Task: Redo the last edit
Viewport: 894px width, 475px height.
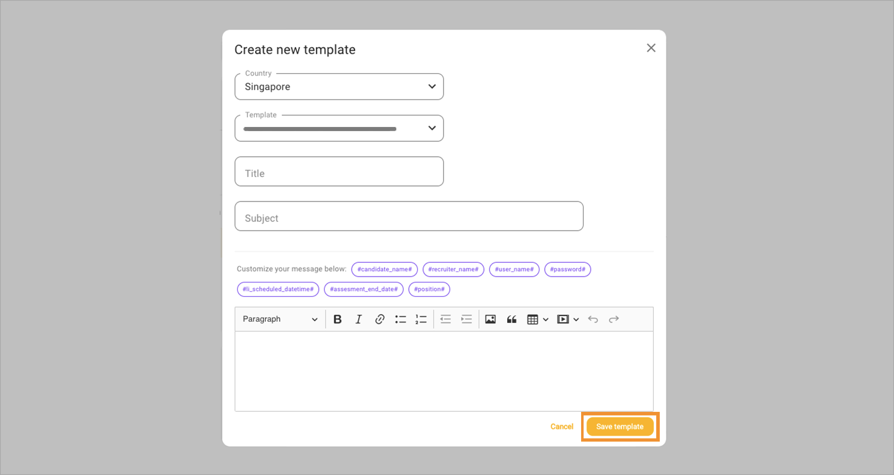Action: (614, 319)
